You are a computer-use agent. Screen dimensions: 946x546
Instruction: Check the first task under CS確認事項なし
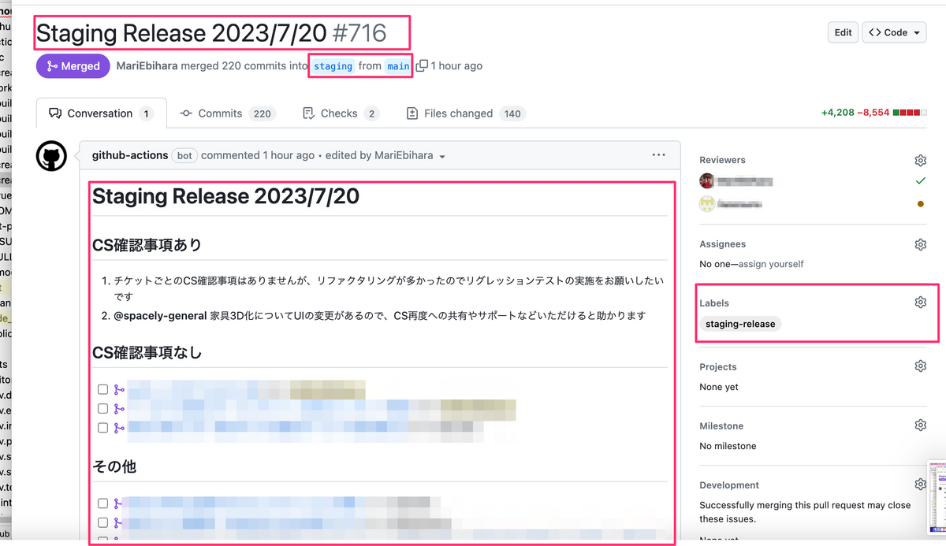[102, 388]
